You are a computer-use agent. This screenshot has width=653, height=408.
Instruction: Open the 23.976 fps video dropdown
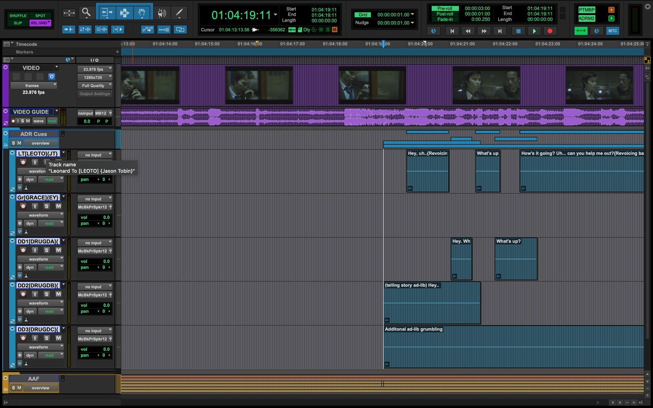pos(95,69)
